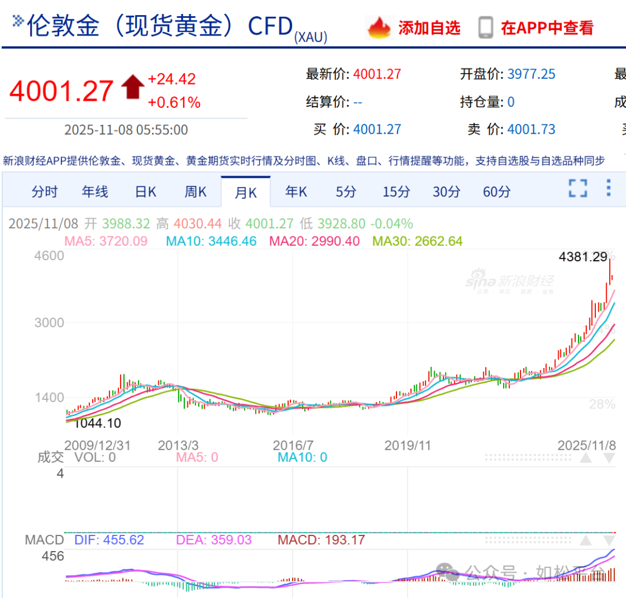
Task: Switch to the 分时 tab
Action: tap(45, 191)
